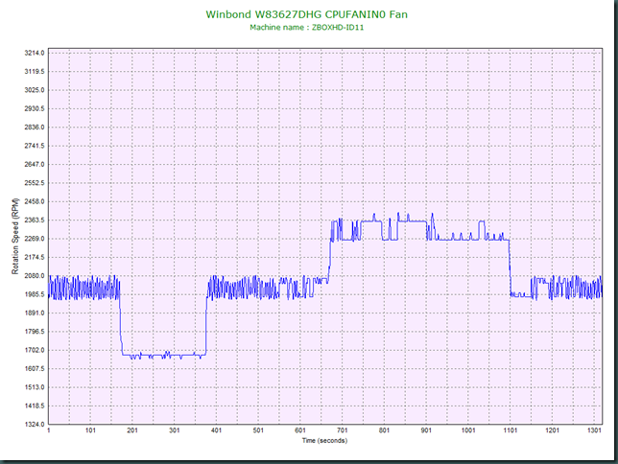Click the 1702.0 y-axis value
Viewport: 618px width, 464px height.
(35, 350)
